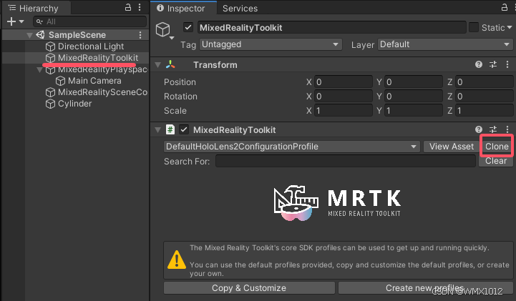
Task: Select Cylinder object in hierarchy
Action: 74,104
